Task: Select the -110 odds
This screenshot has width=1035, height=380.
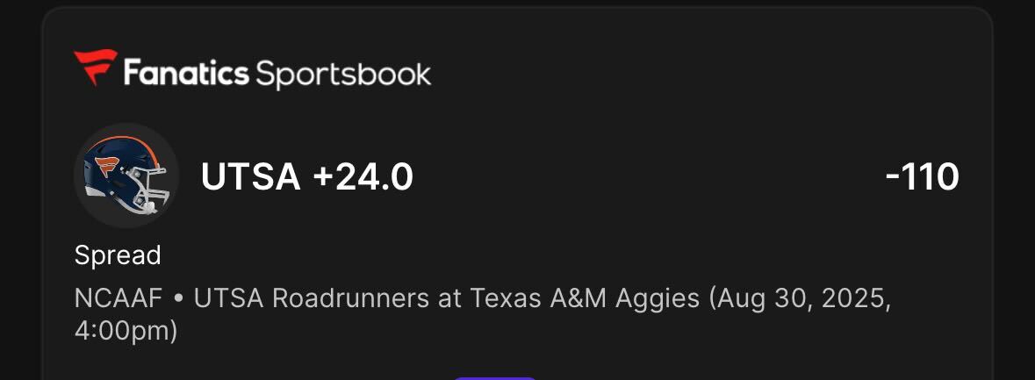Action: coord(922,176)
